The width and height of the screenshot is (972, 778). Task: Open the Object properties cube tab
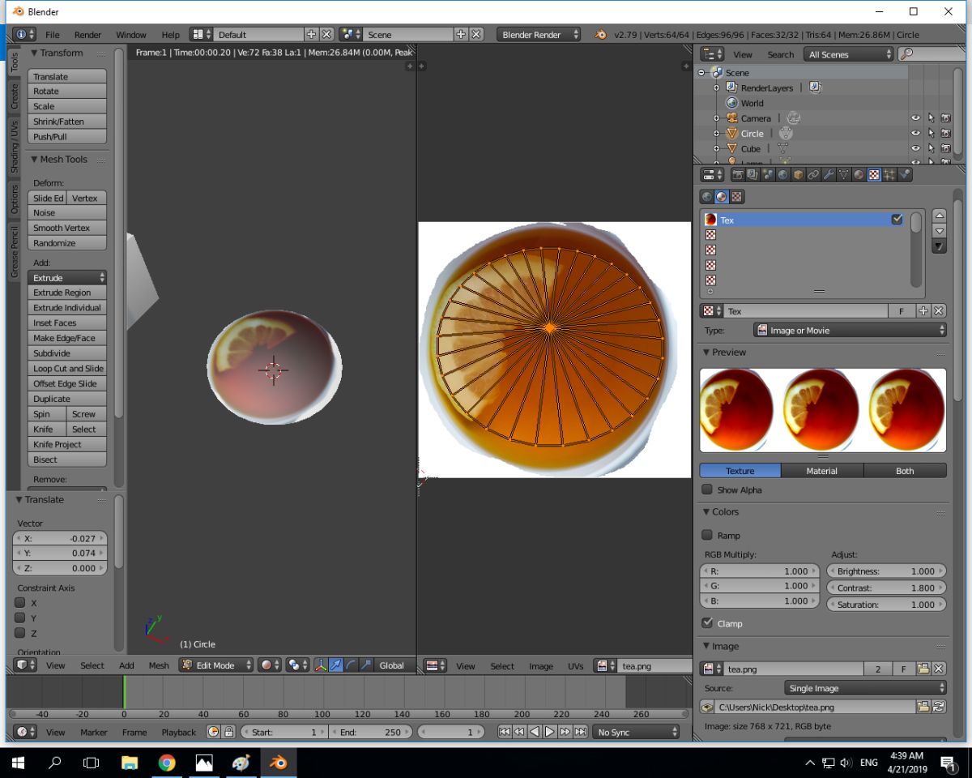(x=798, y=174)
